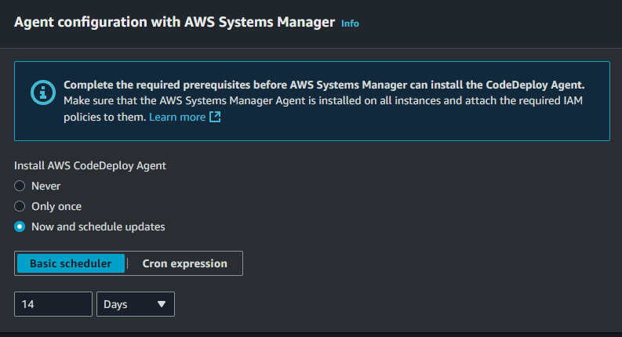Image resolution: width=622 pixels, height=337 pixels.
Task: Click the interval input field showing 14
Action: coord(53,304)
